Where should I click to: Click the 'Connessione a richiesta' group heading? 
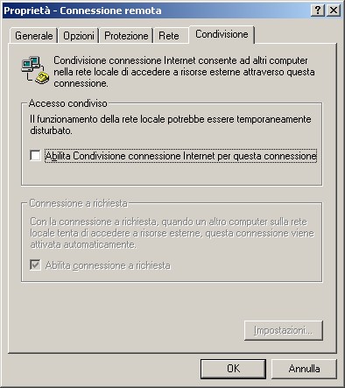79,203
